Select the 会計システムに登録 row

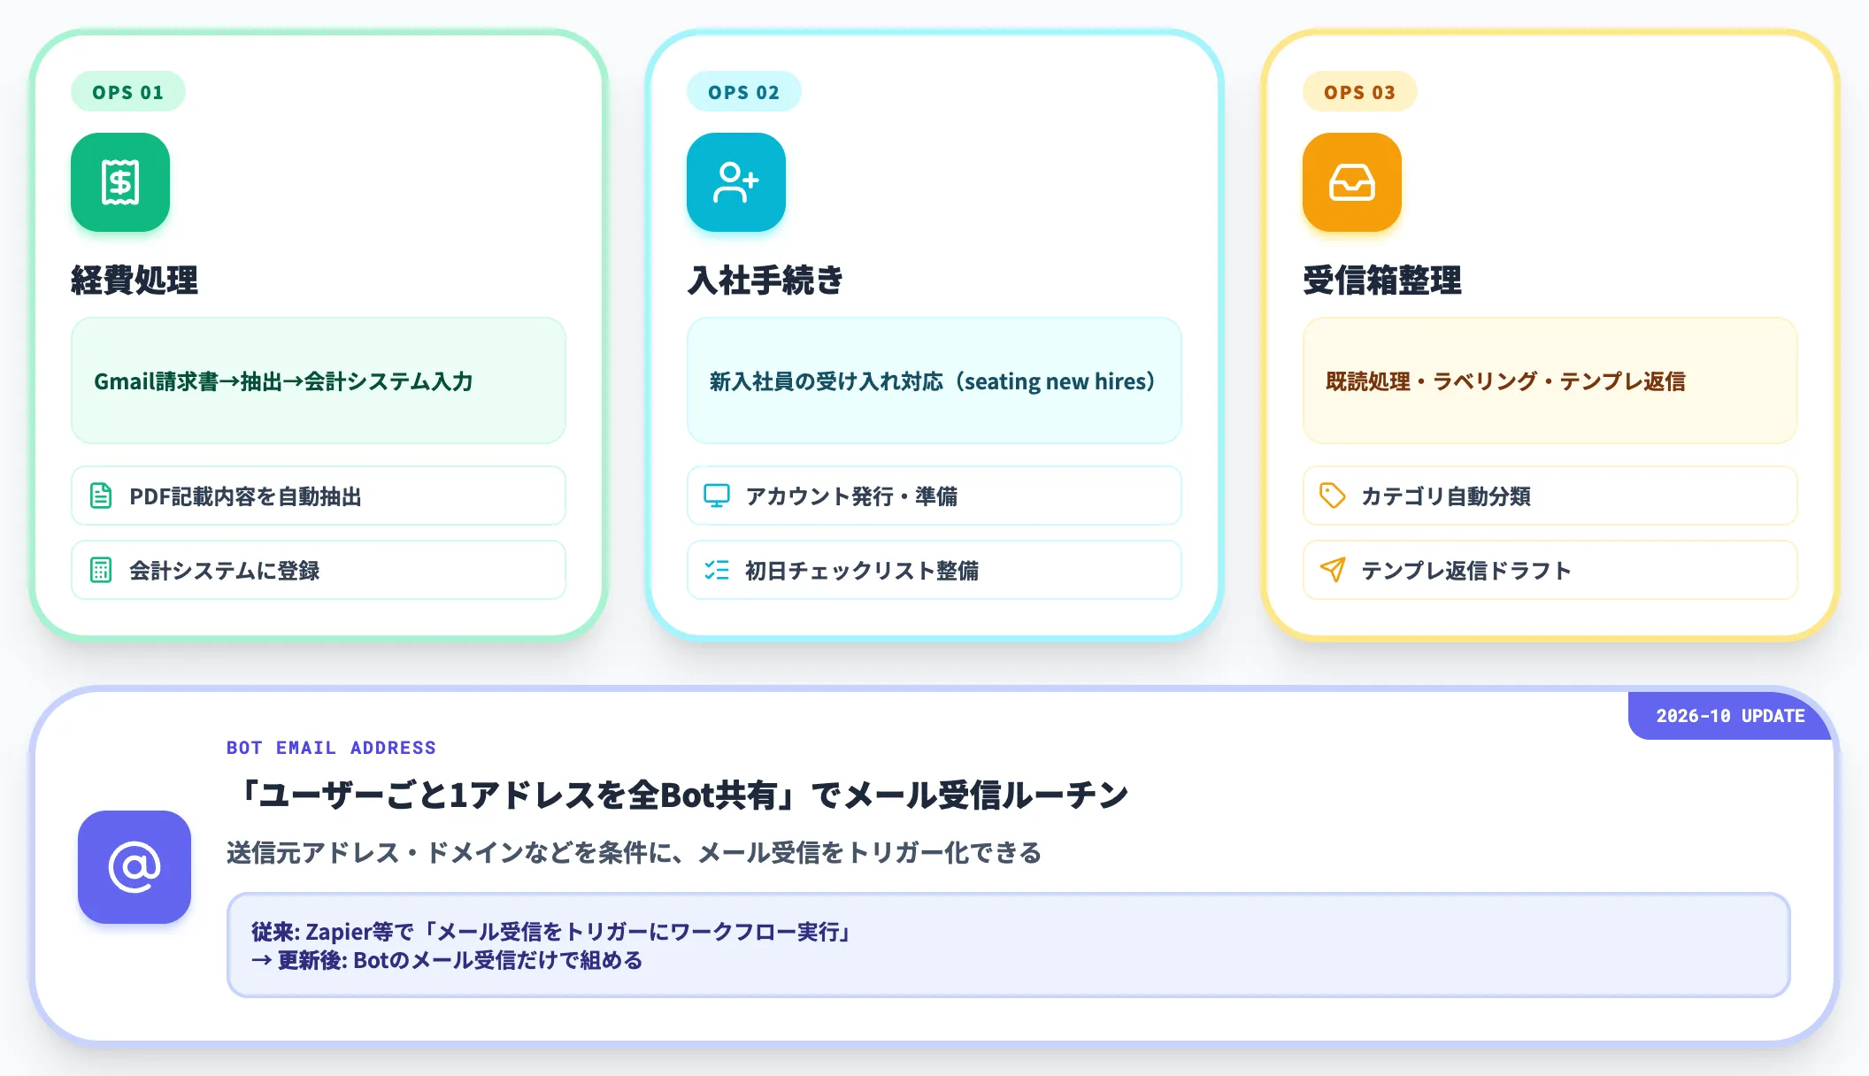(x=319, y=570)
